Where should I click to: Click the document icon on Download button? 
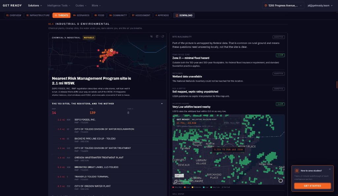click(x=177, y=16)
